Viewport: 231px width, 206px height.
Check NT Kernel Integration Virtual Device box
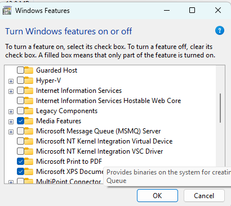pos(20,141)
